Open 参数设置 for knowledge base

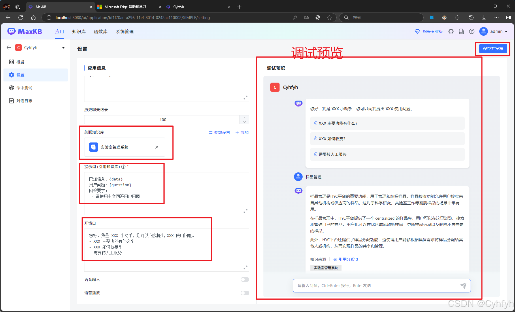(x=219, y=132)
